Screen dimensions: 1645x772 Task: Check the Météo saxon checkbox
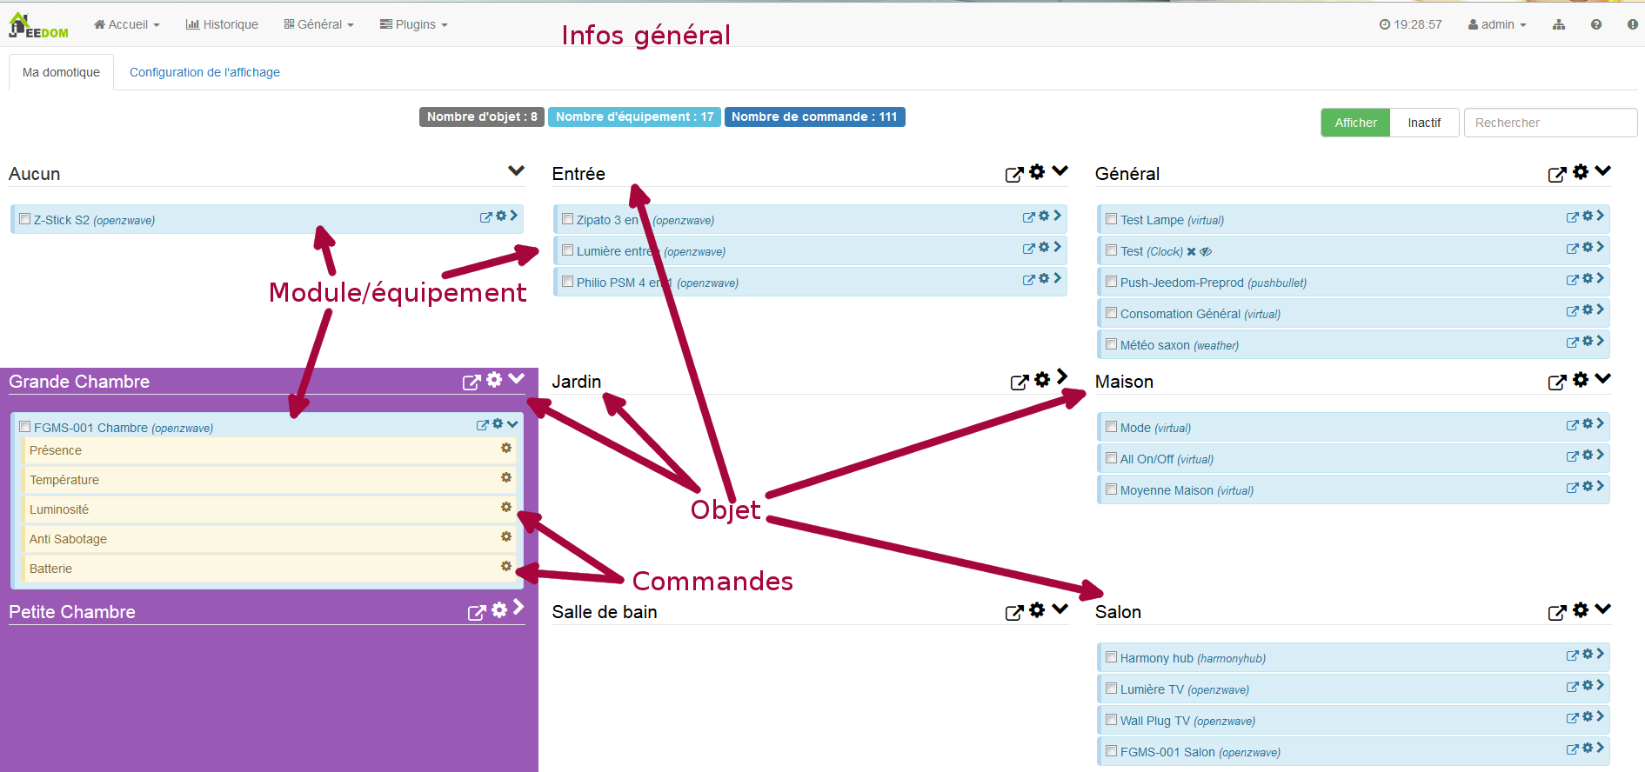coord(1112,344)
